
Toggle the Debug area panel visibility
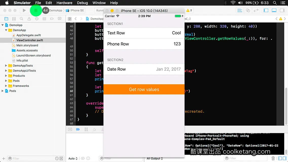(x=274, y=10)
